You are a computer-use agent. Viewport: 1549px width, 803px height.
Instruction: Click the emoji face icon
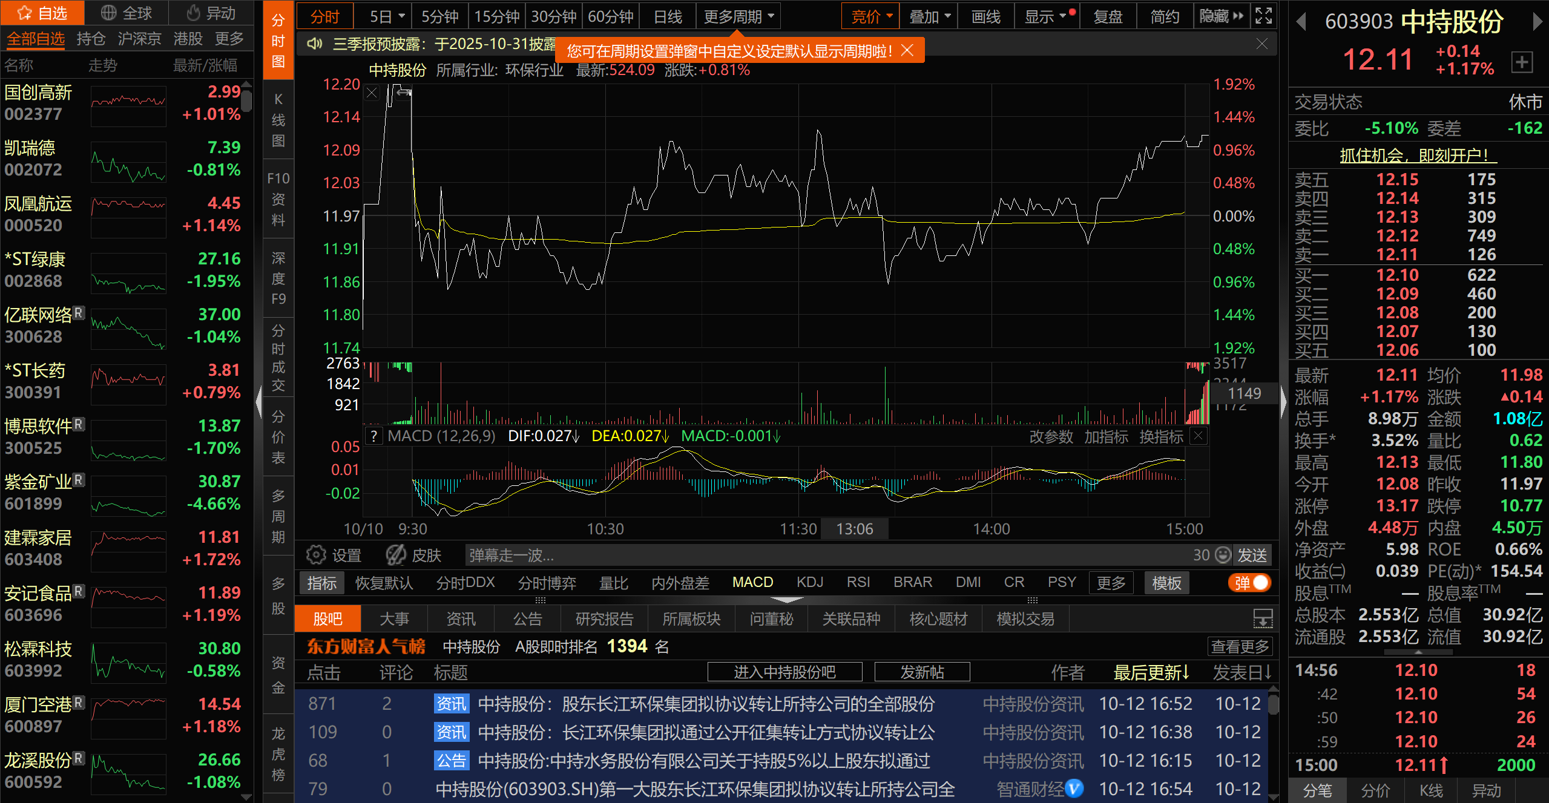1223,555
